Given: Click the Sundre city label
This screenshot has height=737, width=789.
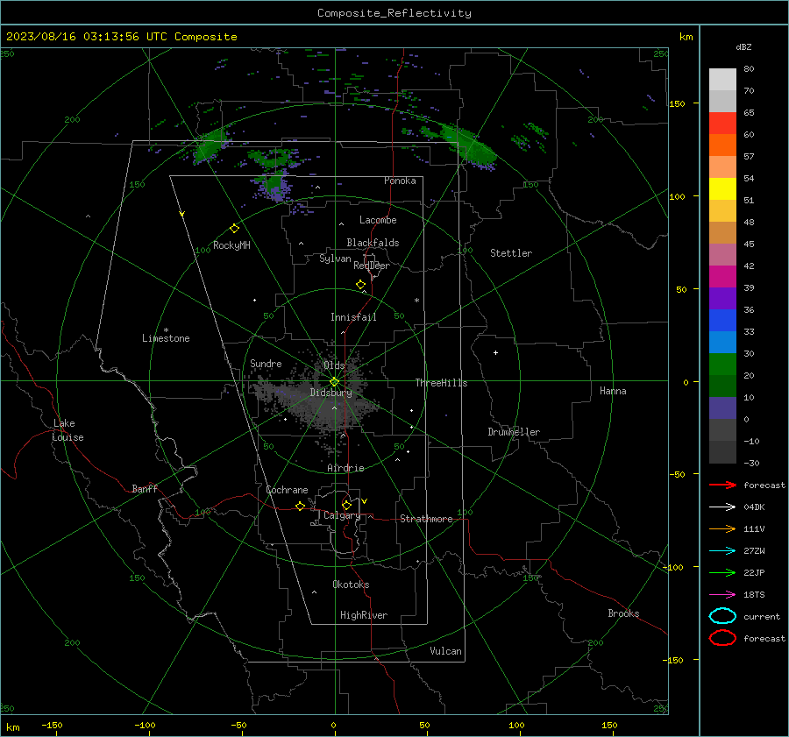Looking at the screenshot, I should coord(266,363).
